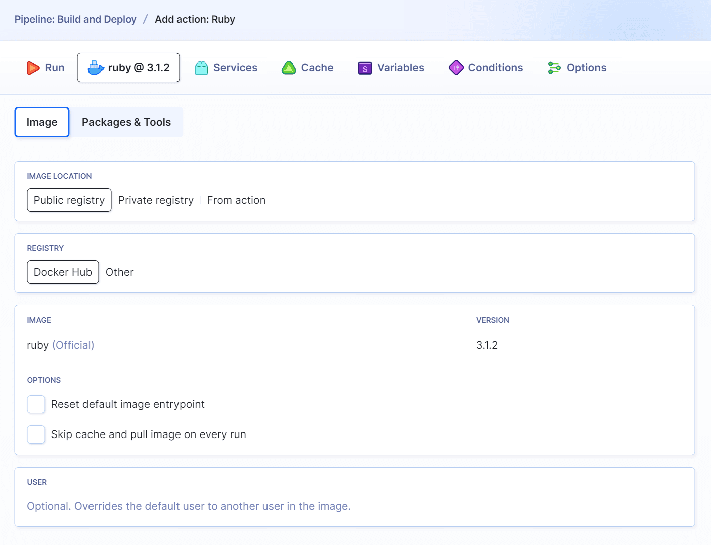
Task: Switch to the Image tab
Action: pyautogui.click(x=42, y=122)
